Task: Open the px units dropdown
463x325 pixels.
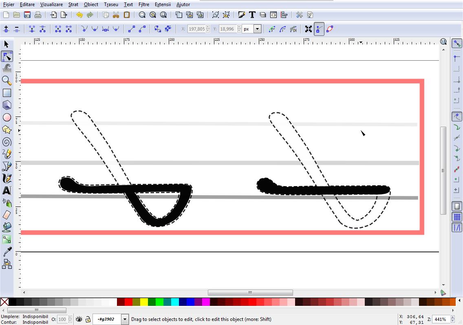Action: pyautogui.click(x=257, y=29)
